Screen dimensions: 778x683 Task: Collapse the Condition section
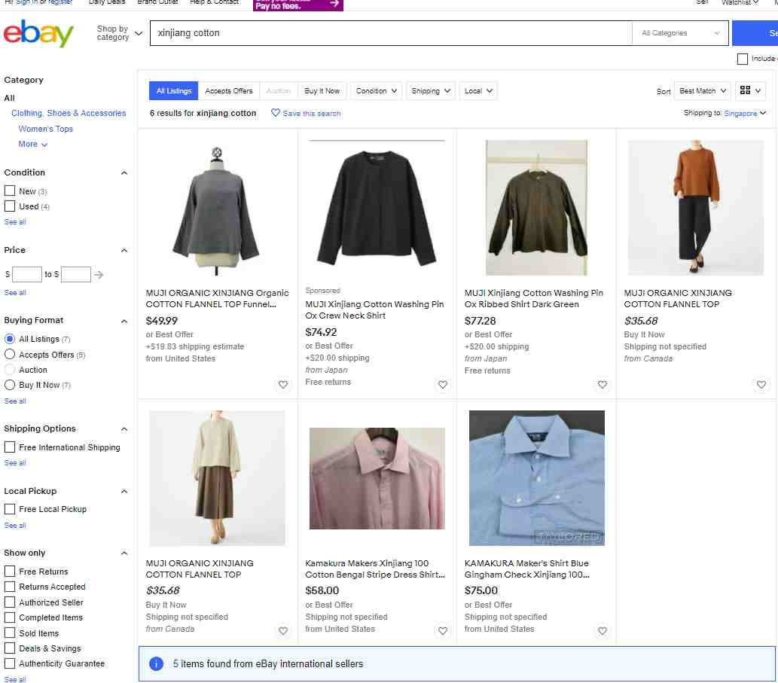coord(124,172)
